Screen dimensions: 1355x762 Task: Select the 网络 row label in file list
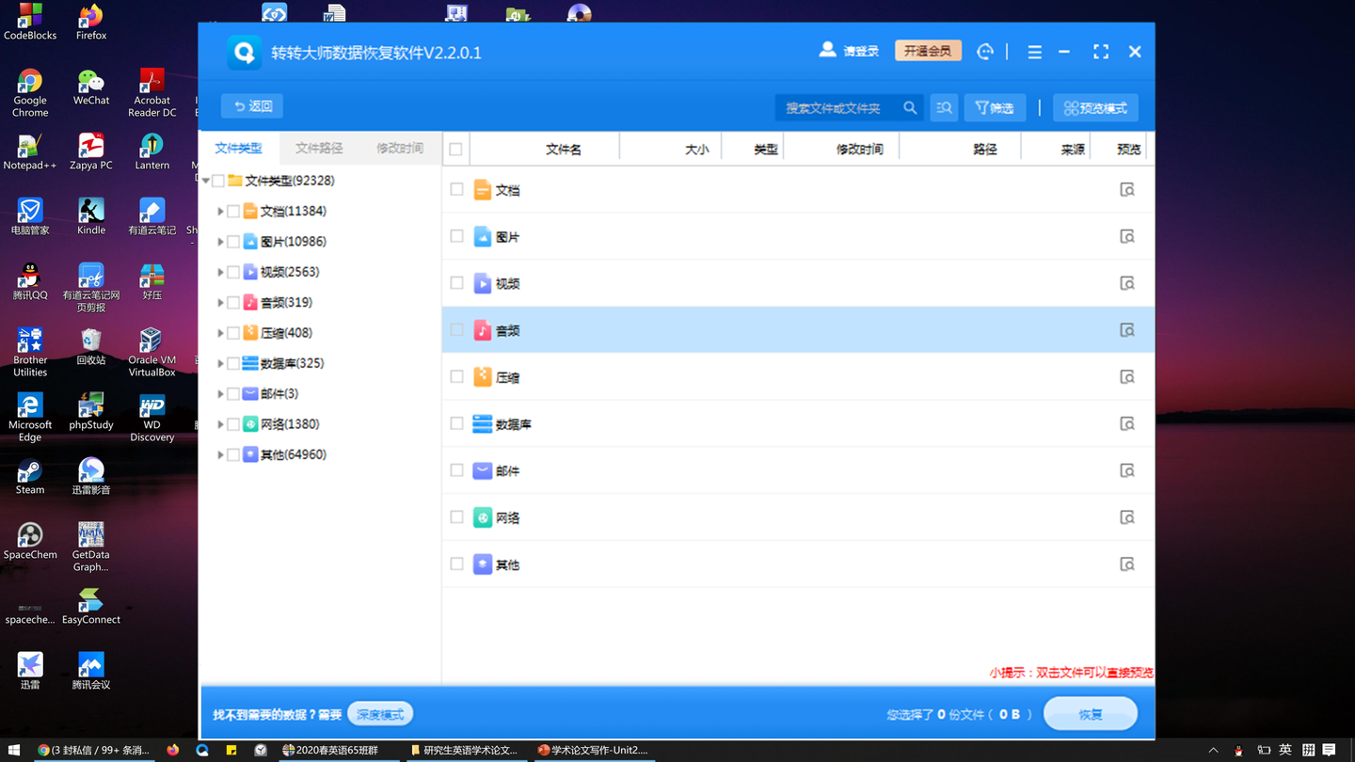coord(507,517)
